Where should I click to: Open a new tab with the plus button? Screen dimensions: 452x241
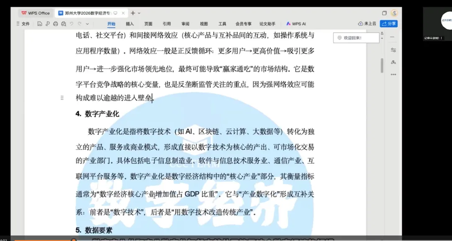[133, 13]
